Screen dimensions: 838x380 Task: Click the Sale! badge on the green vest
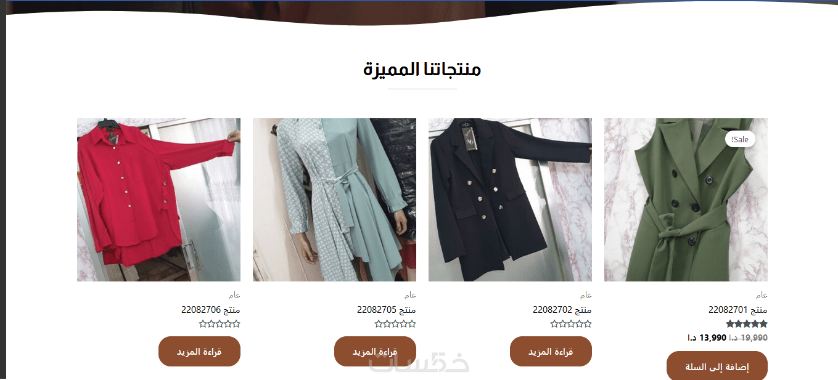740,140
